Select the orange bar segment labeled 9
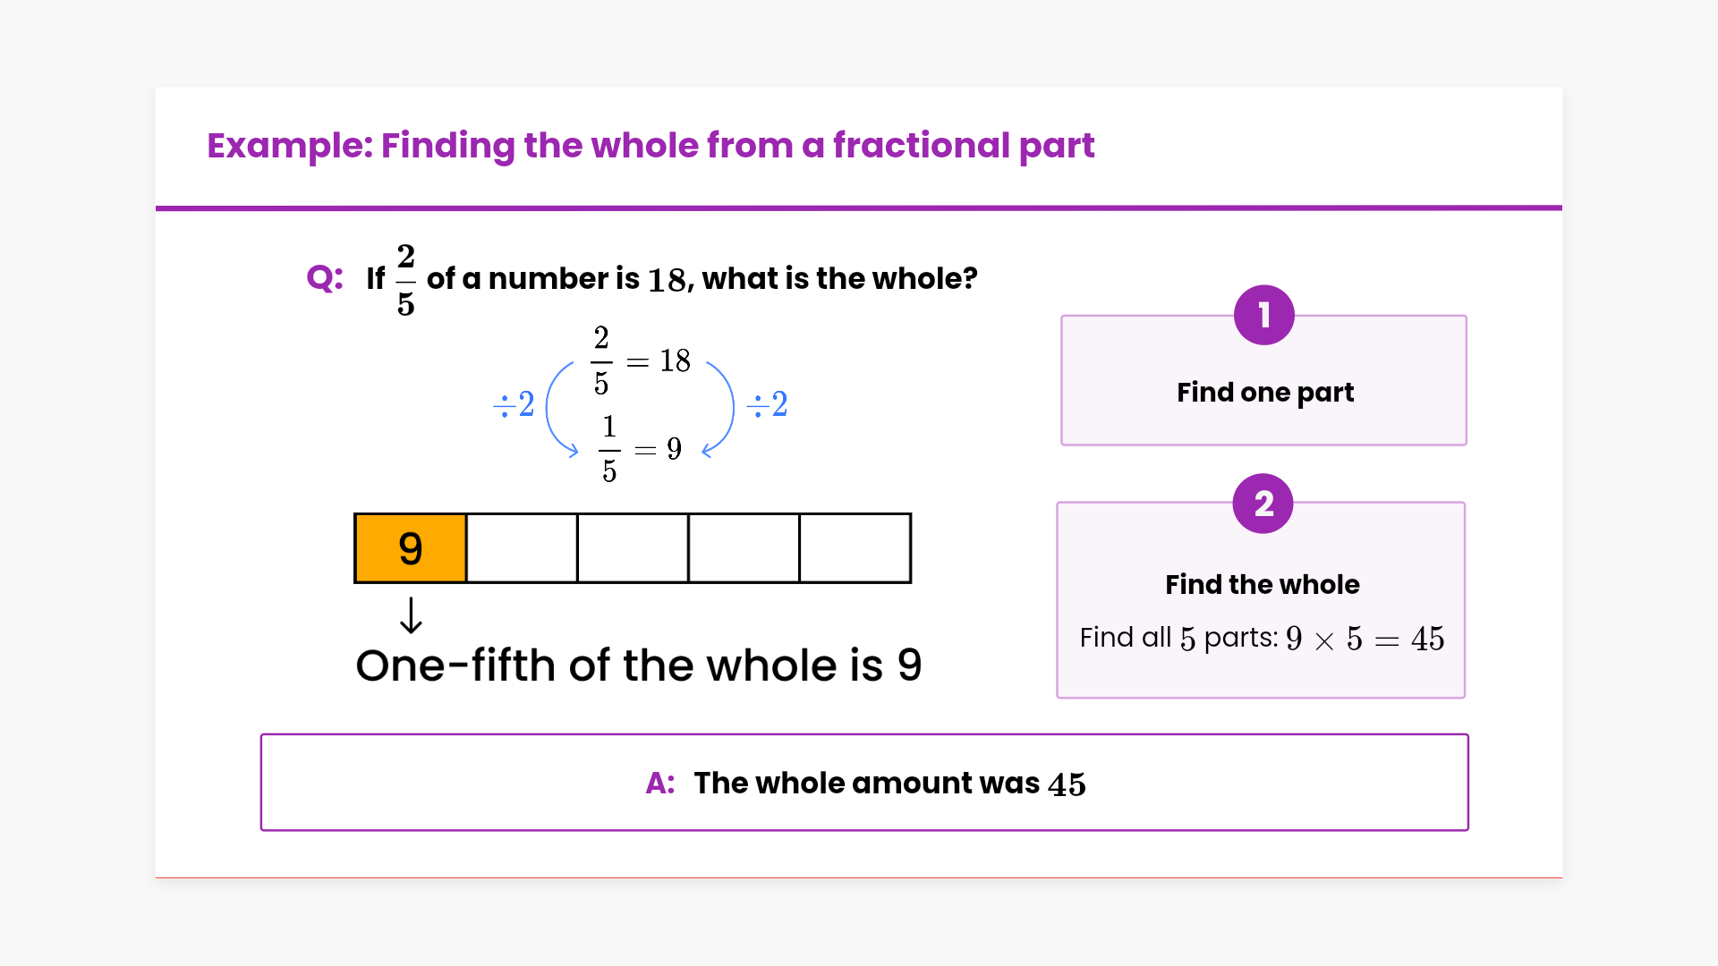1718x966 pixels. coord(411,548)
